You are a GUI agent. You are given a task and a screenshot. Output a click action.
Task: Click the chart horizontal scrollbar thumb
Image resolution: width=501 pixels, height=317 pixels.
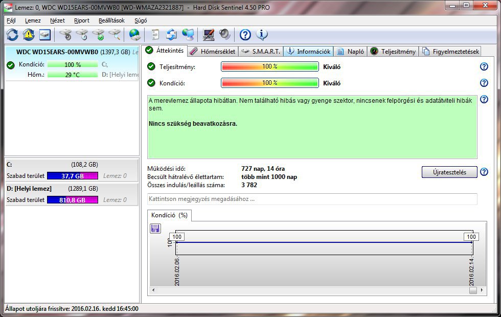pyautogui.click(x=473, y=290)
